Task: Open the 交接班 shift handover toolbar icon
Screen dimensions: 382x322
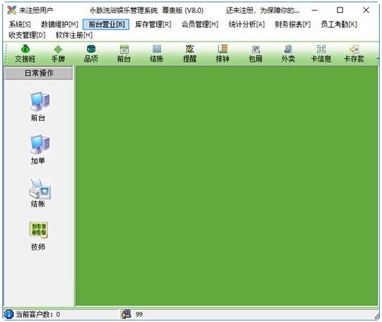Action: tap(25, 54)
